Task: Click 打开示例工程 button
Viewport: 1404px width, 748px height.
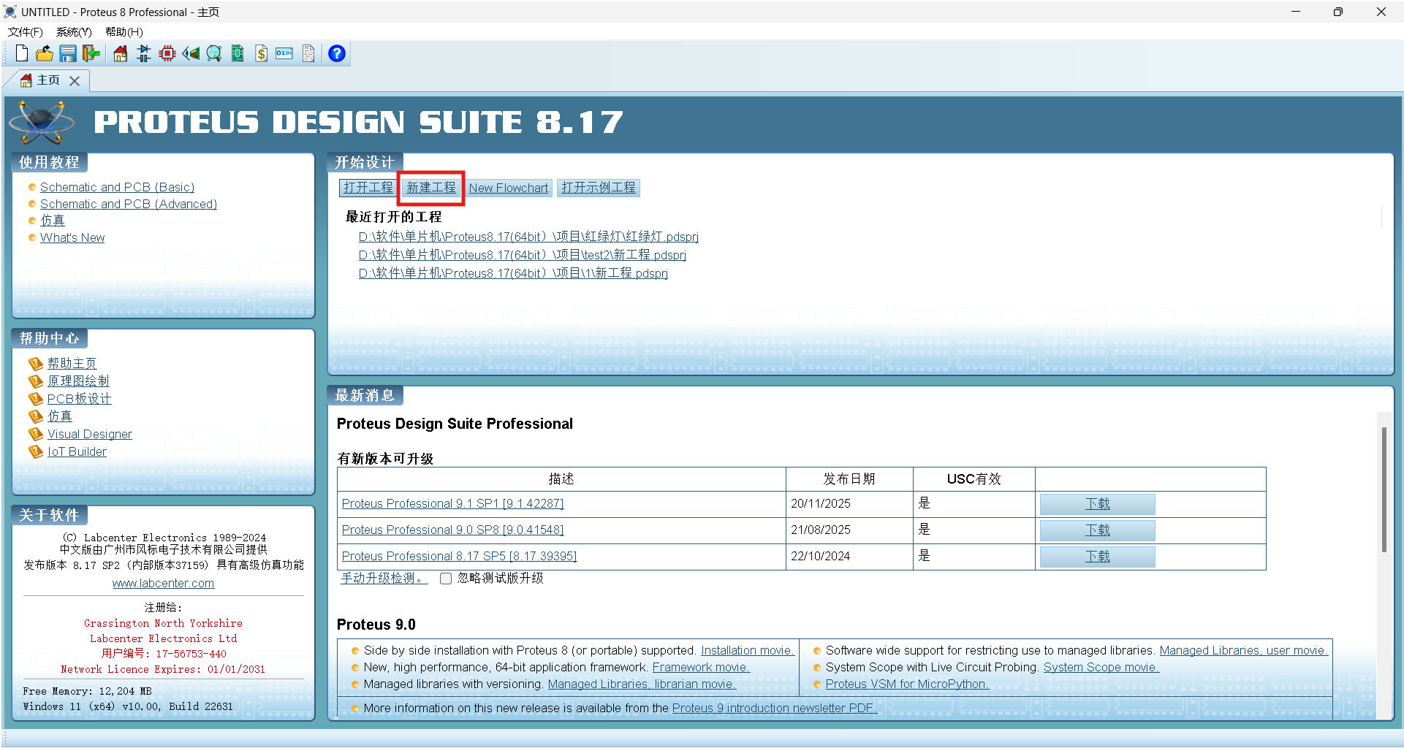Action: pyautogui.click(x=599, y=188)
